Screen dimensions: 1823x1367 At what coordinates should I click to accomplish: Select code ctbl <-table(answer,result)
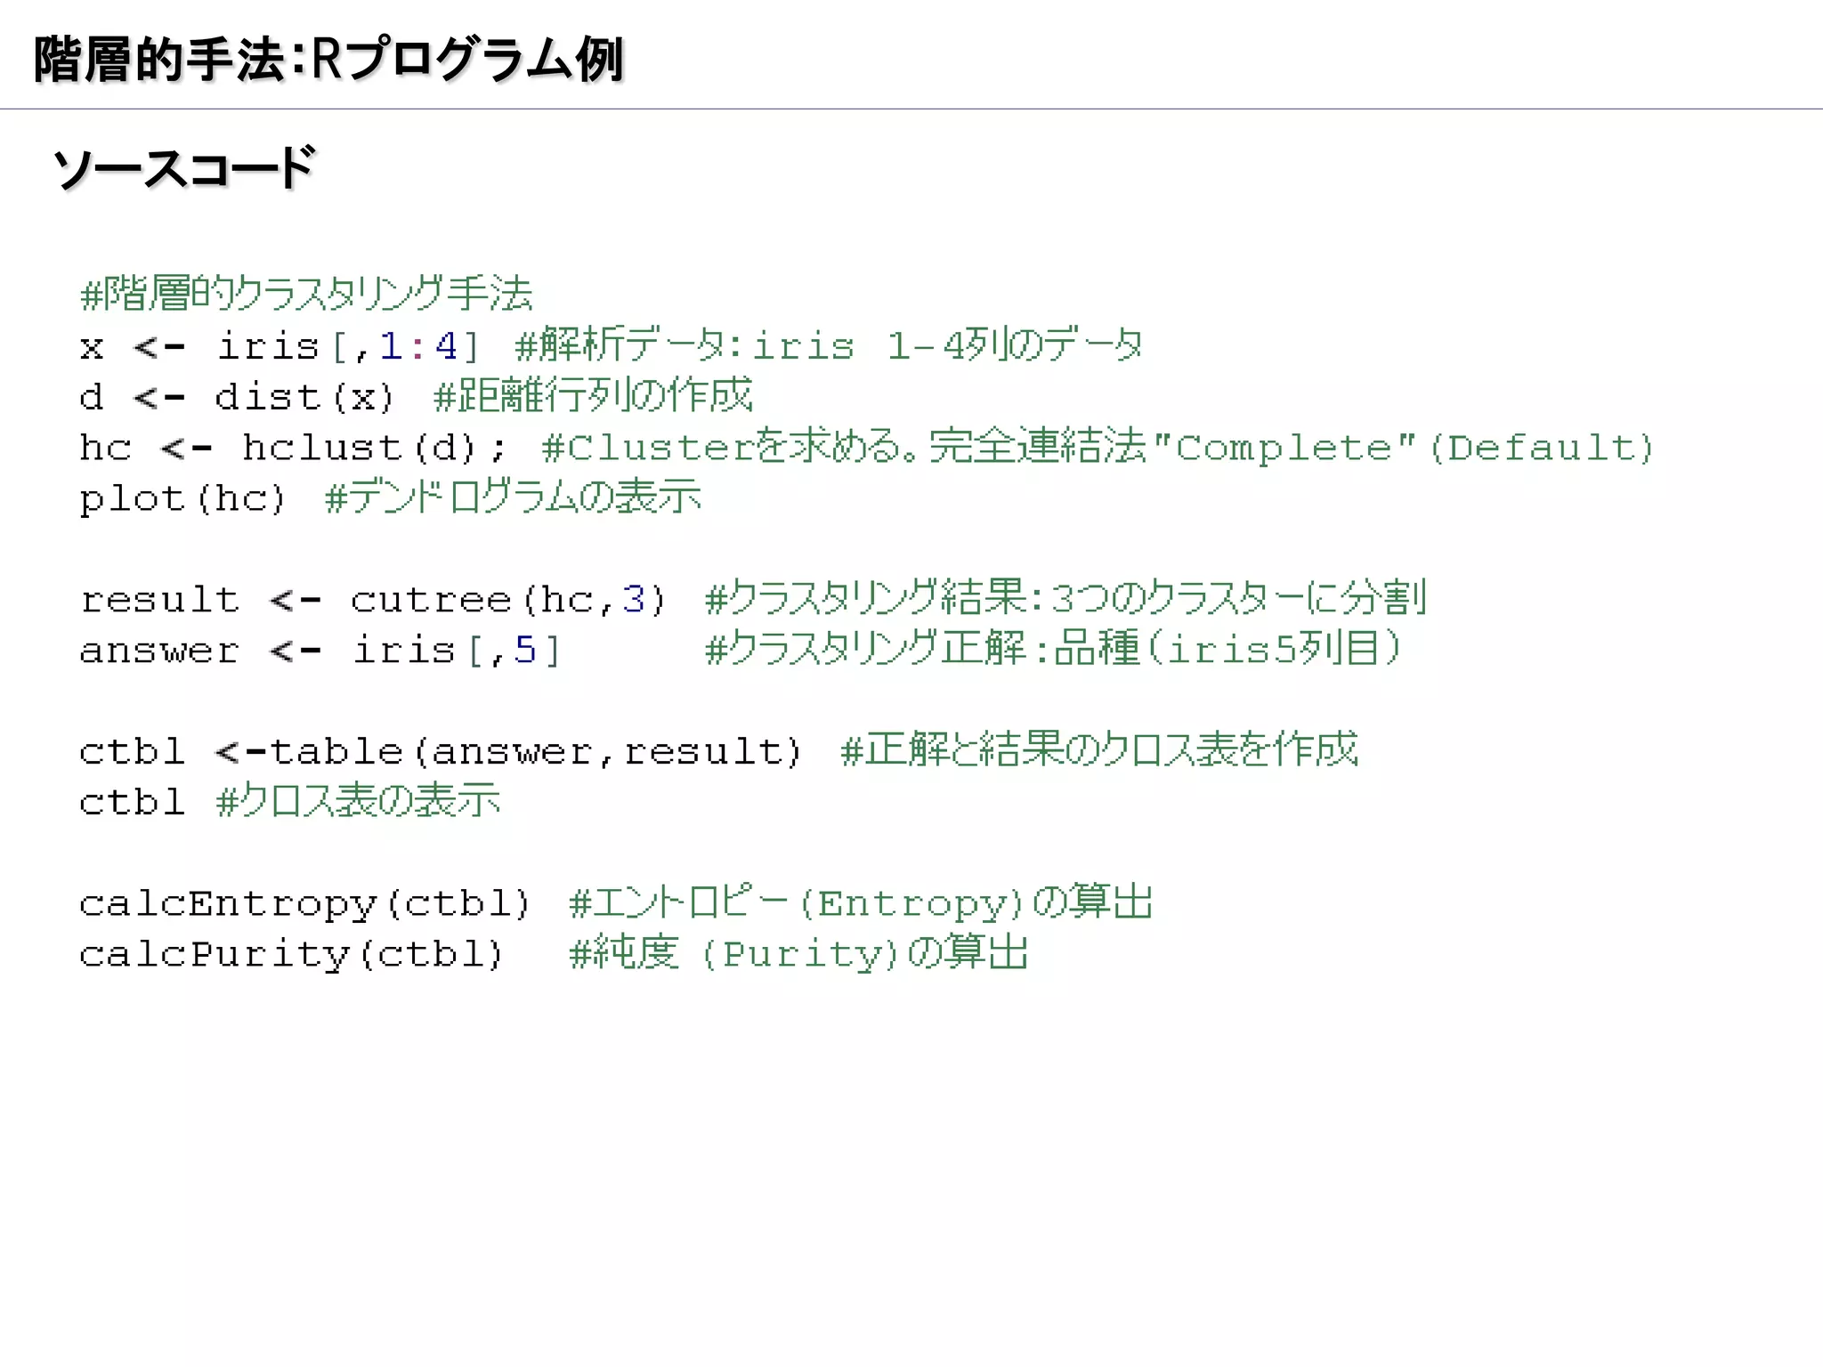coord(441,752)
